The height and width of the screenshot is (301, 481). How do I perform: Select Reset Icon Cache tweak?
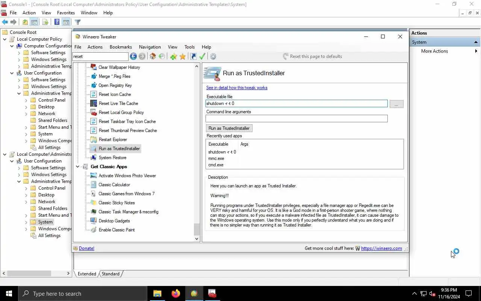pyautogui.click(x=115, y=94)
